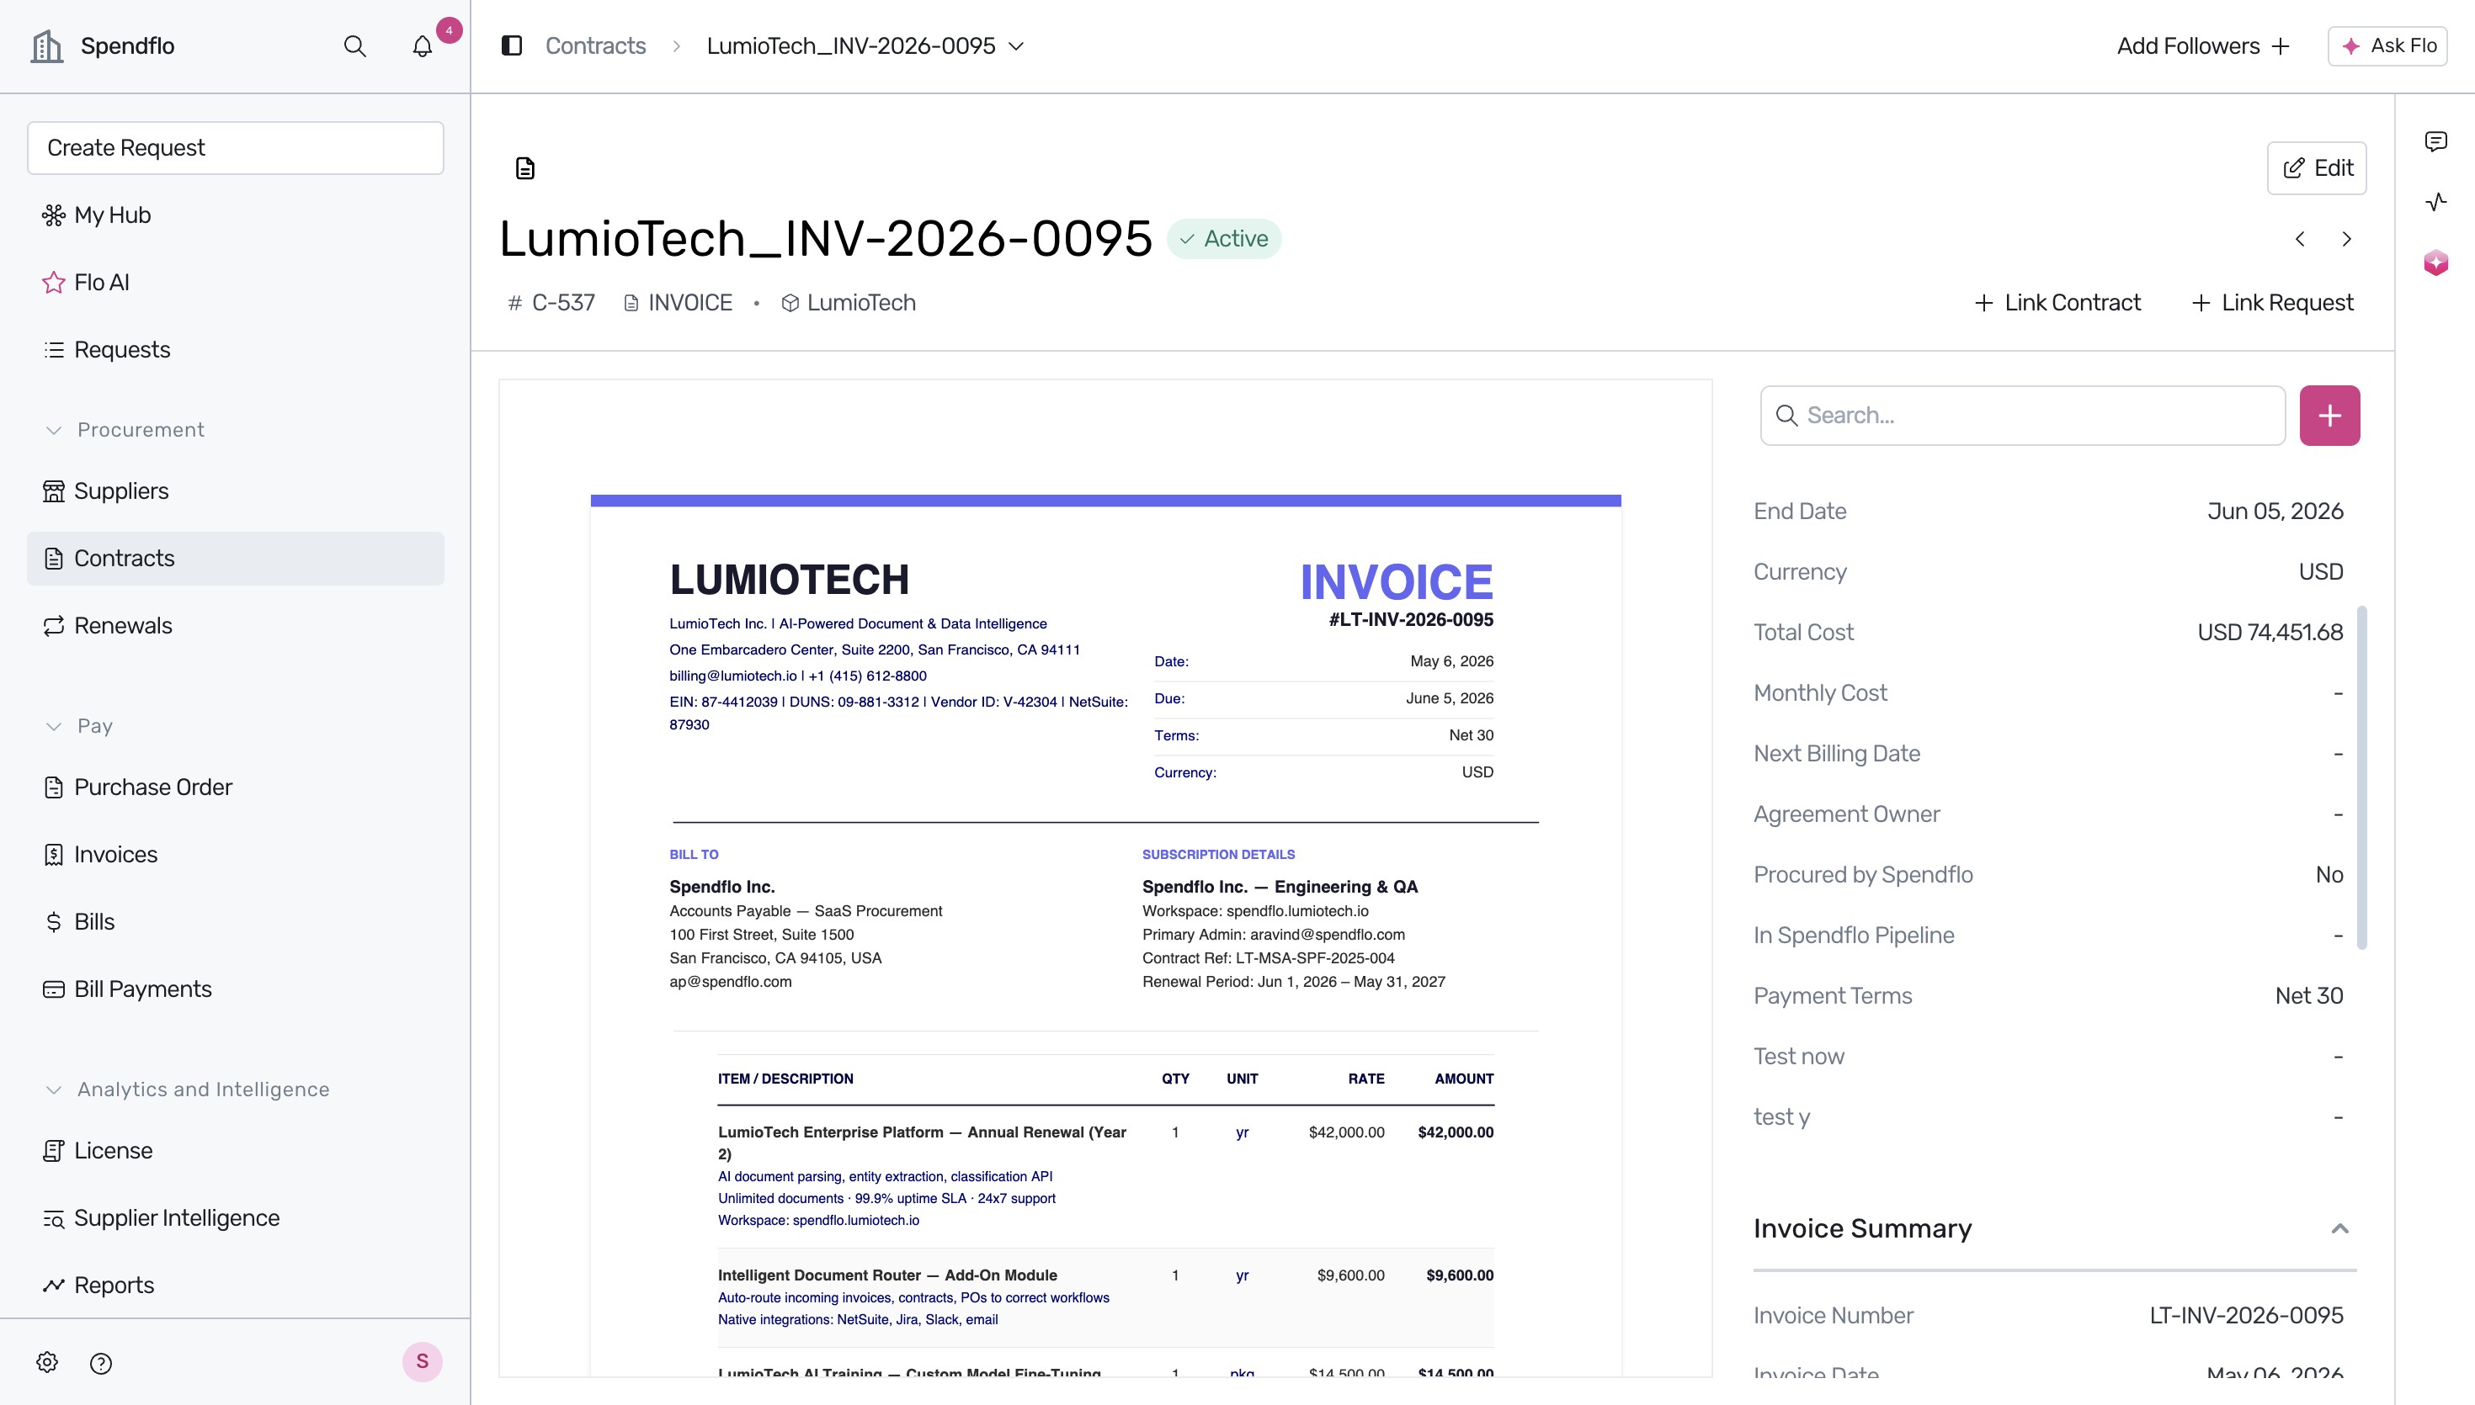
Task: Open Invoices page
Action: click(x=236, y=854)
